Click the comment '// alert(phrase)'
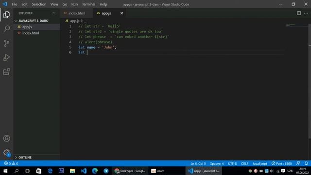 pyautogui.click(x=95, y=42)
